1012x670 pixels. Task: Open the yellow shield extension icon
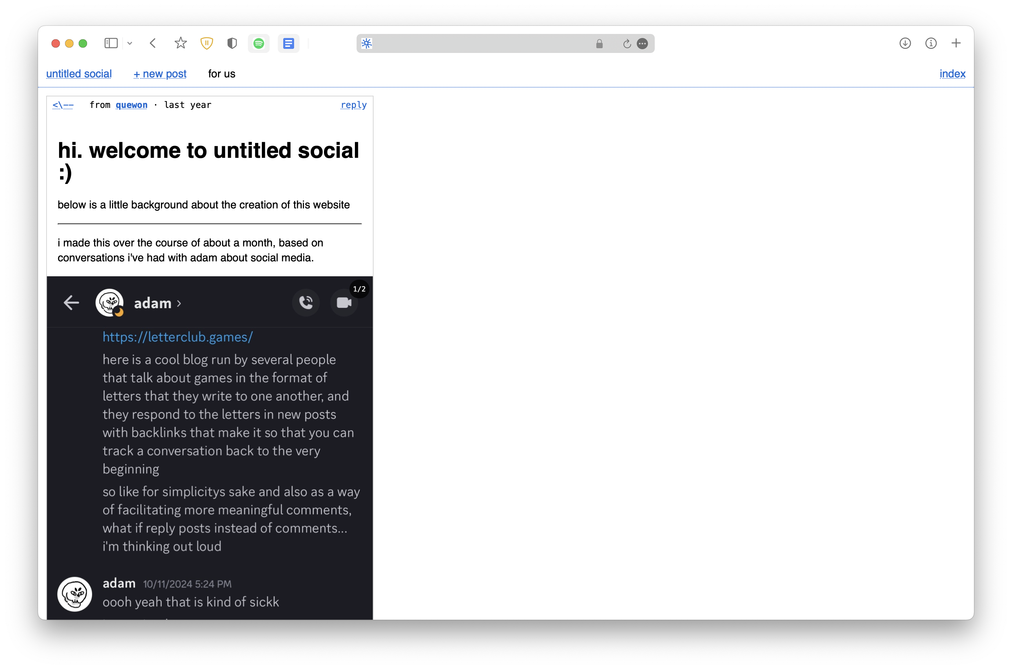206,43
